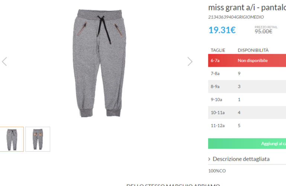Select the back view pants thumbnail
286x186 pixels.
pos(38,139)
